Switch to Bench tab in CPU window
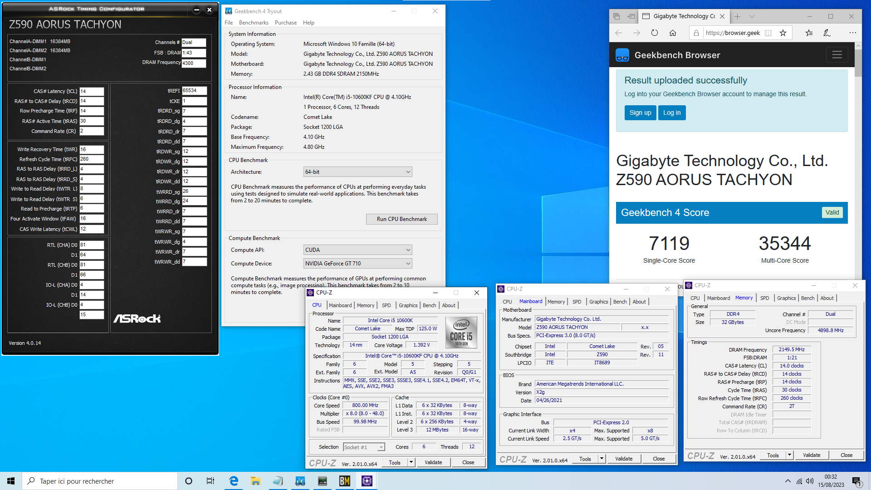The width and height of the screenshot is (871, 490). [429, 305]
